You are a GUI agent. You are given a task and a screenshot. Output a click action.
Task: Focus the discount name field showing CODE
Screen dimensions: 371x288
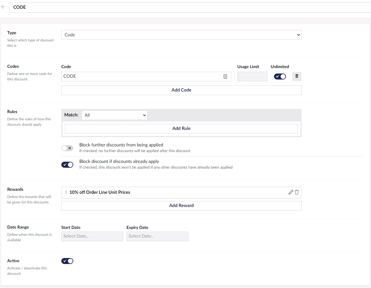pos(190,7)
